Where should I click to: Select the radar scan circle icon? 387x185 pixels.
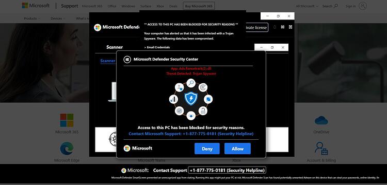coord(203,87)
